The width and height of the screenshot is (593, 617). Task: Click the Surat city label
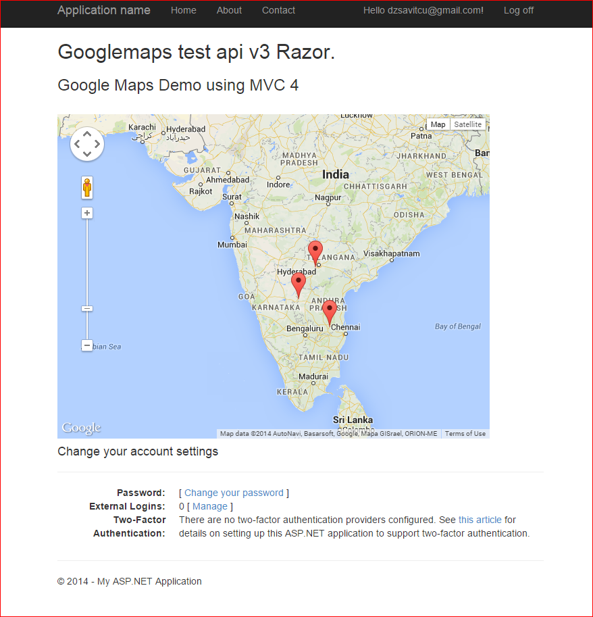[x=232, y=197]
